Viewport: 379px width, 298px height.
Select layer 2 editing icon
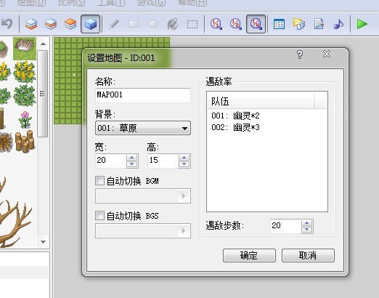(51, 24)
